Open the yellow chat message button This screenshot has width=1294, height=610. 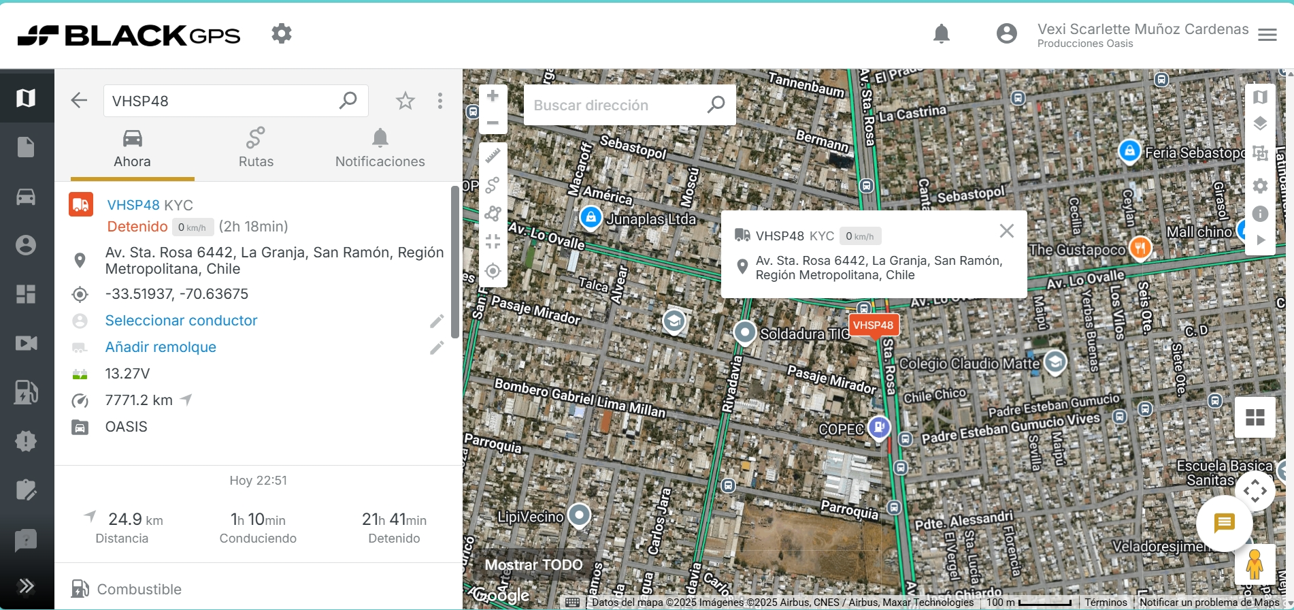(1224, 523)
